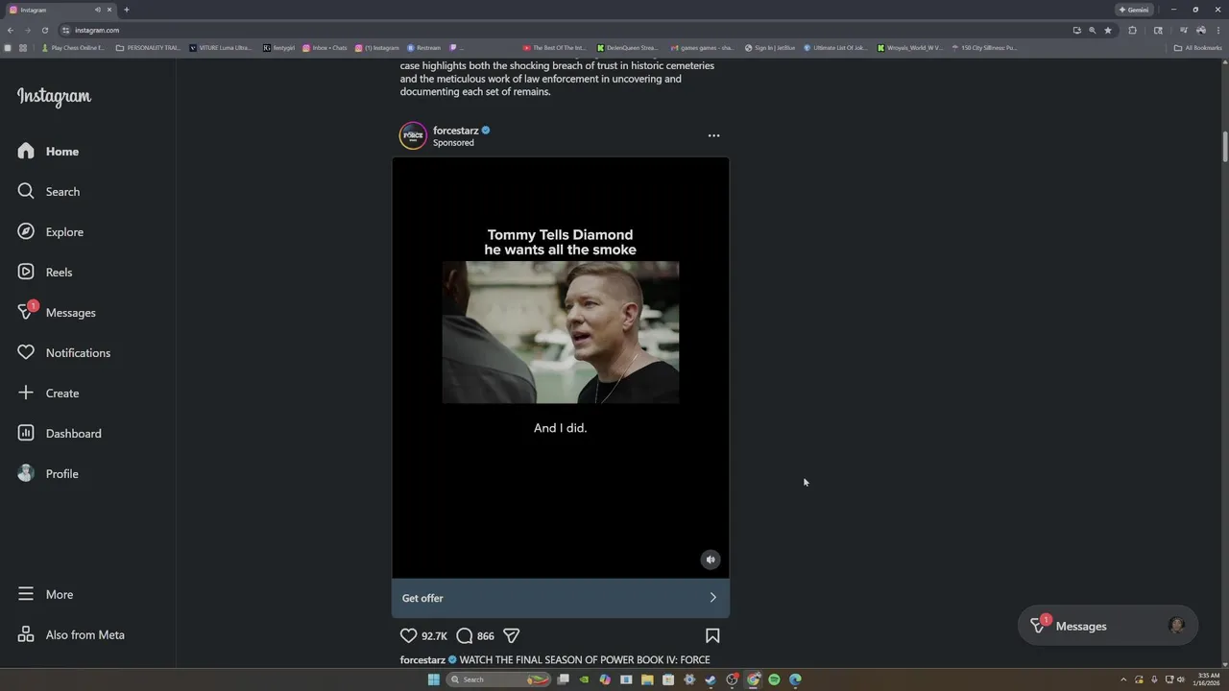The image size is (1229, 691).
Task: Create a new post
Action: [x=48, y=393]
